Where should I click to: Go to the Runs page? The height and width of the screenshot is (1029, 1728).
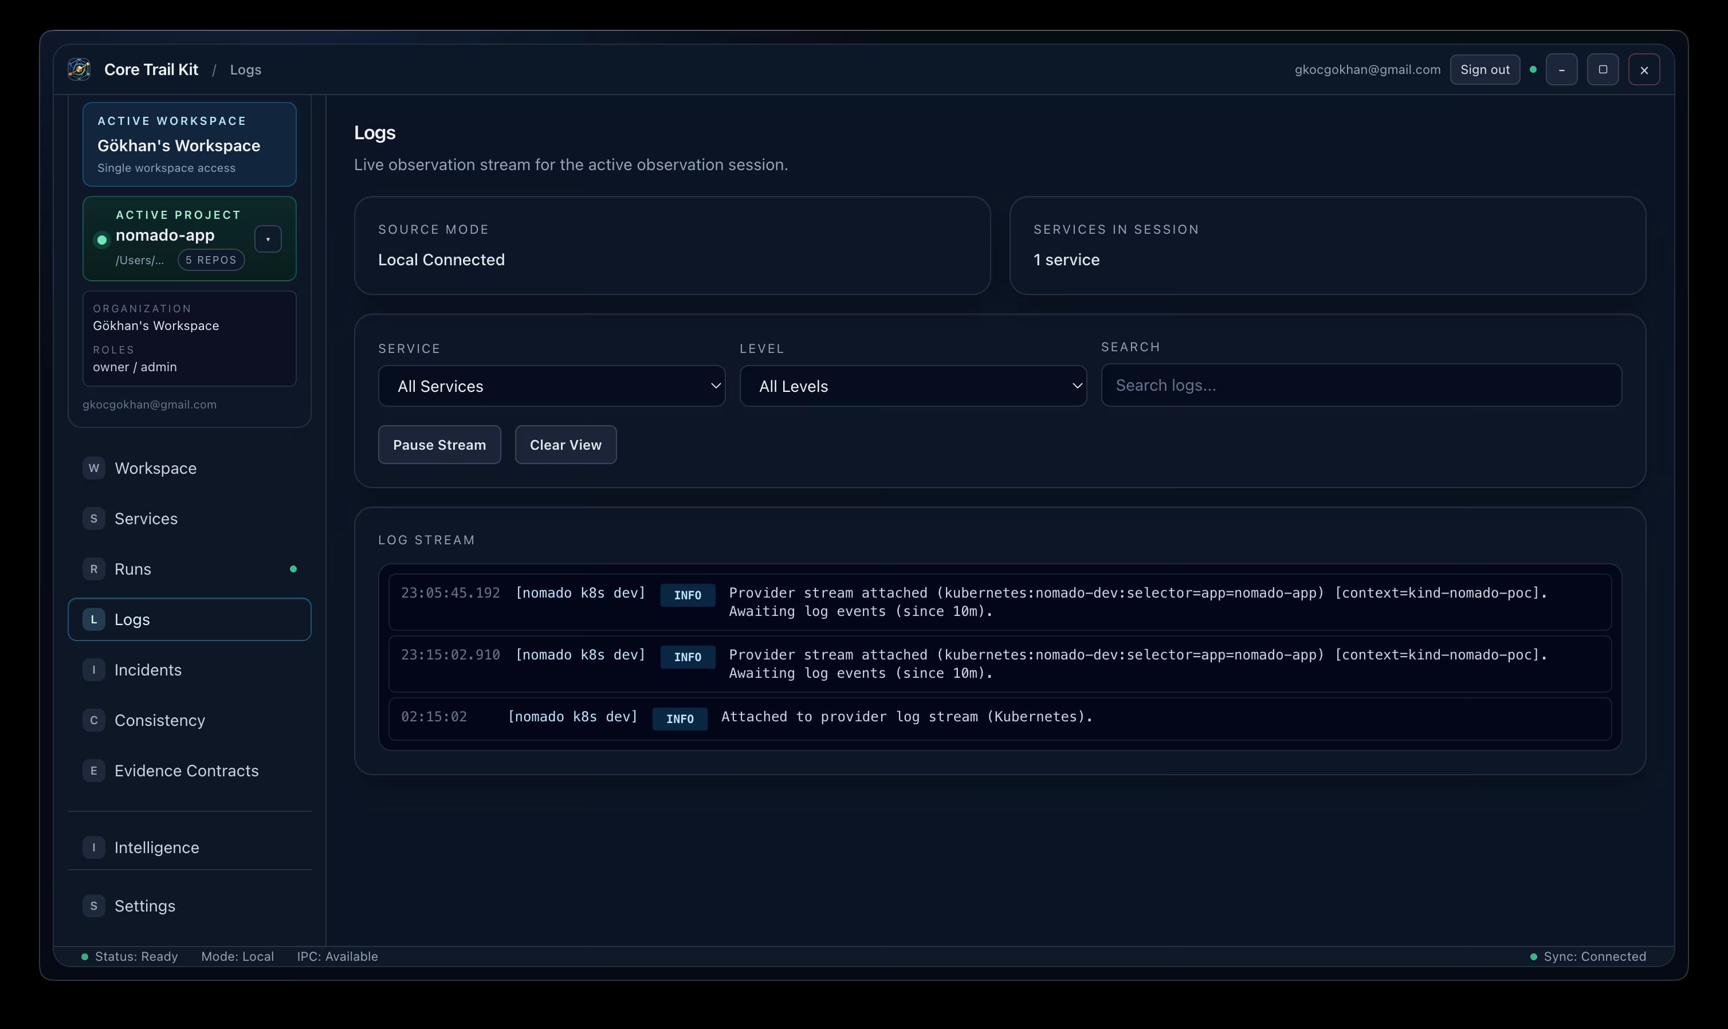pos(189,570)
